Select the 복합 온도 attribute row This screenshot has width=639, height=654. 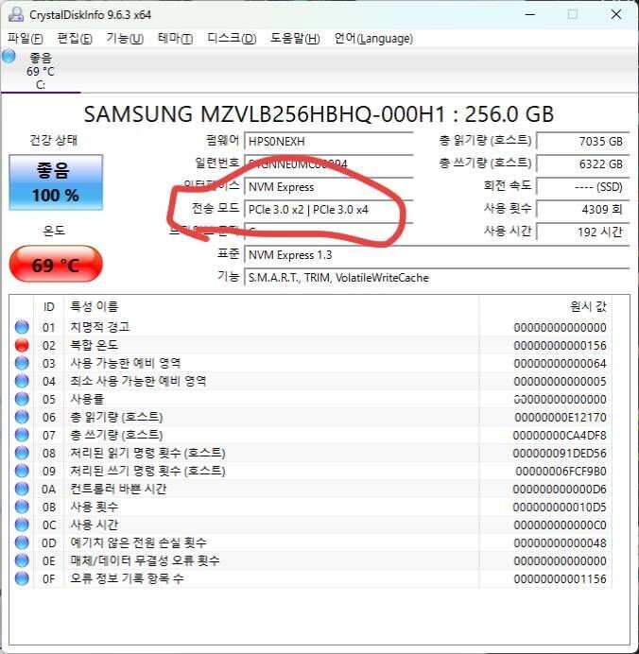311,345
